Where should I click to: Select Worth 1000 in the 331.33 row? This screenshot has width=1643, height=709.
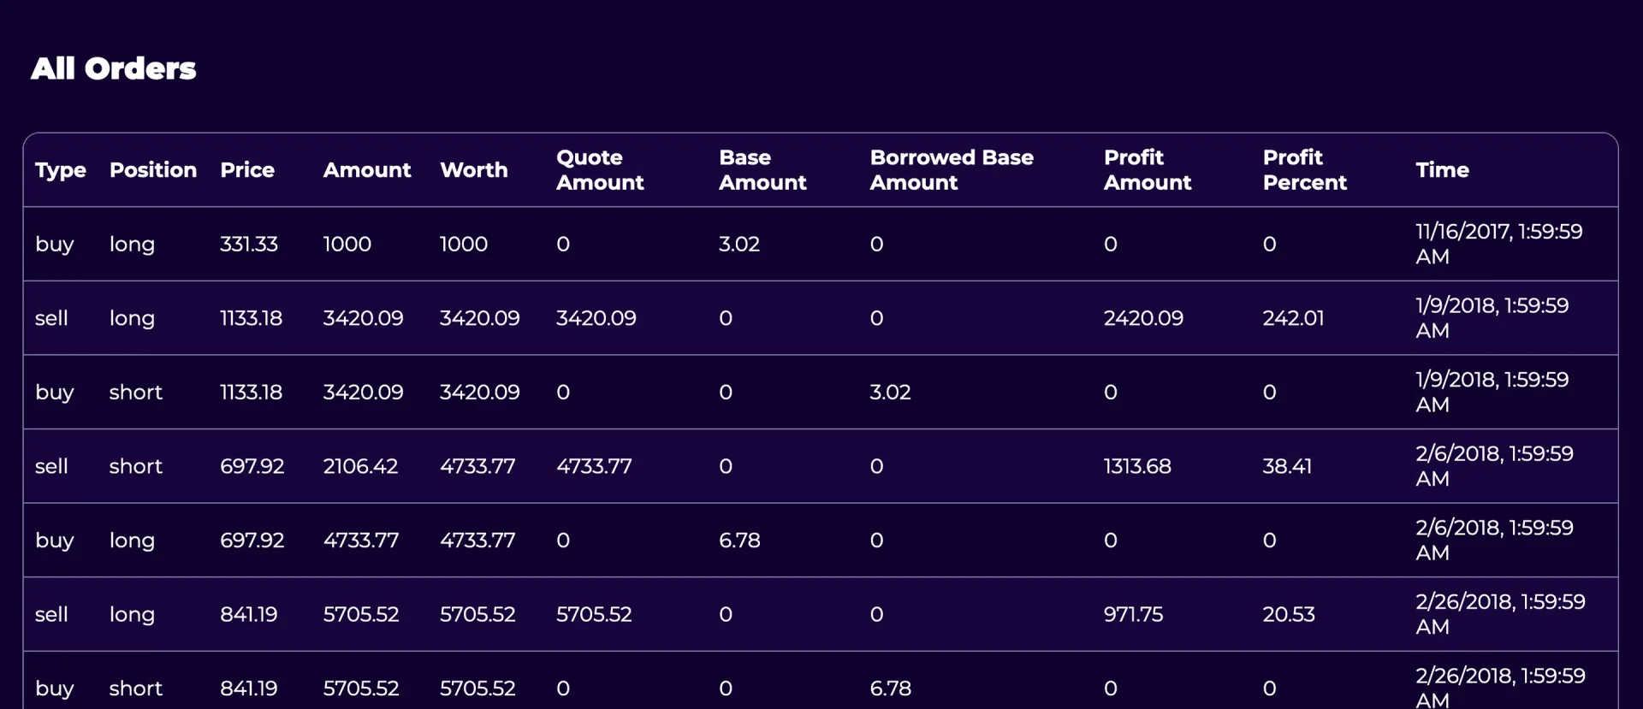464,244
